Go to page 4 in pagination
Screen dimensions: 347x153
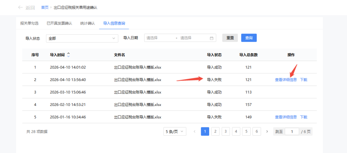236,132
